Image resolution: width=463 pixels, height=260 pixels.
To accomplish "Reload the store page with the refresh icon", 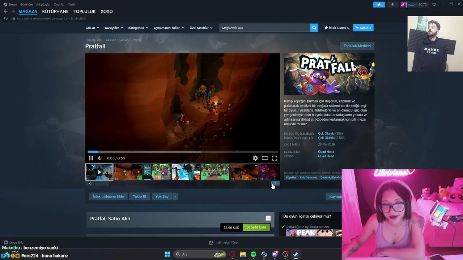I will pyautogui.click(x=5, y=18).
